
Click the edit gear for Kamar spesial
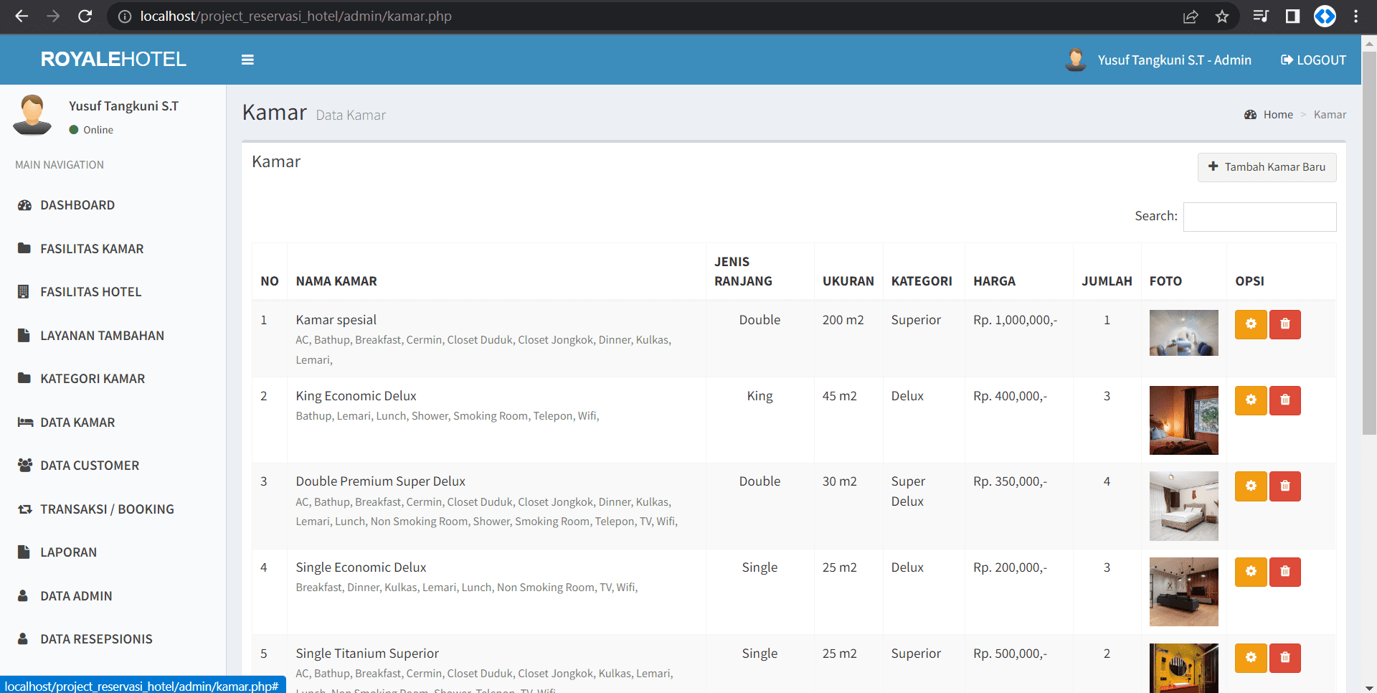1250,324
